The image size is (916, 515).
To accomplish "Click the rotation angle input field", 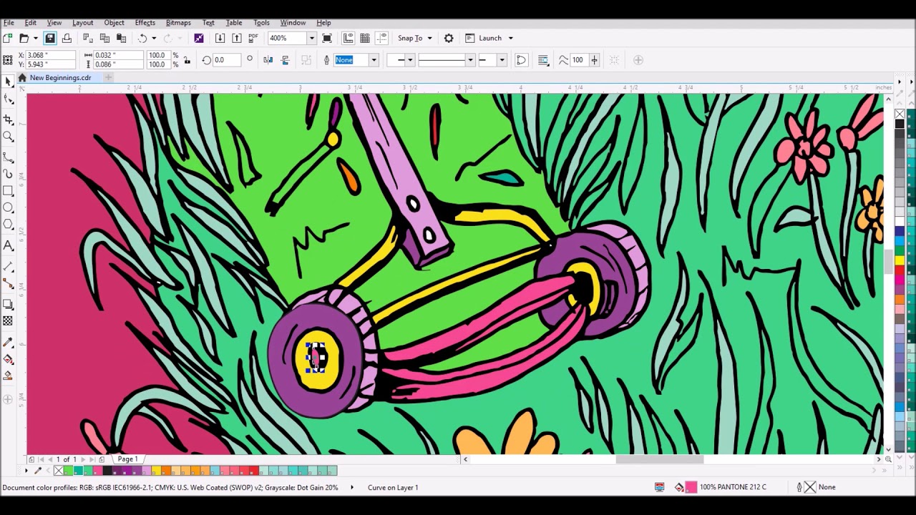I will pyautogui.click(x=227, y=60).
